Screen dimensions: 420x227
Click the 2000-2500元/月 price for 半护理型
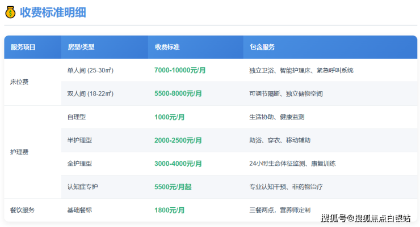pos(178,140)
